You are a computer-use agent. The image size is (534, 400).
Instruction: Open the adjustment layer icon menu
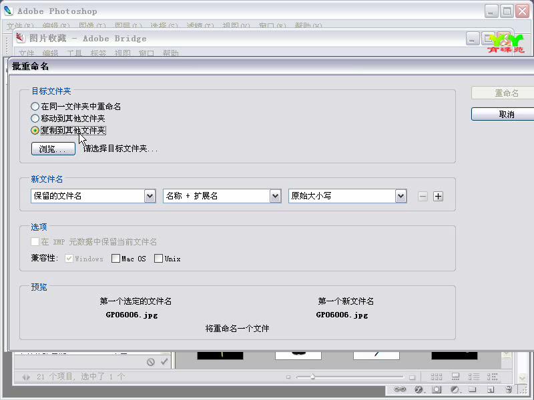[x=455, y=389]
